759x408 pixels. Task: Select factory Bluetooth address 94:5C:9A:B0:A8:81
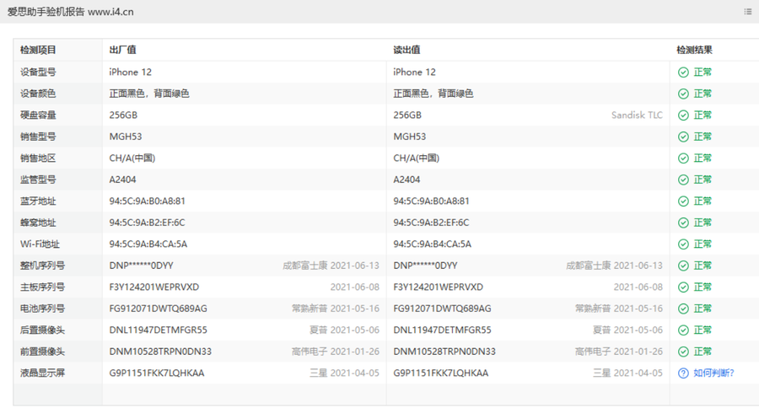[147, 201]
